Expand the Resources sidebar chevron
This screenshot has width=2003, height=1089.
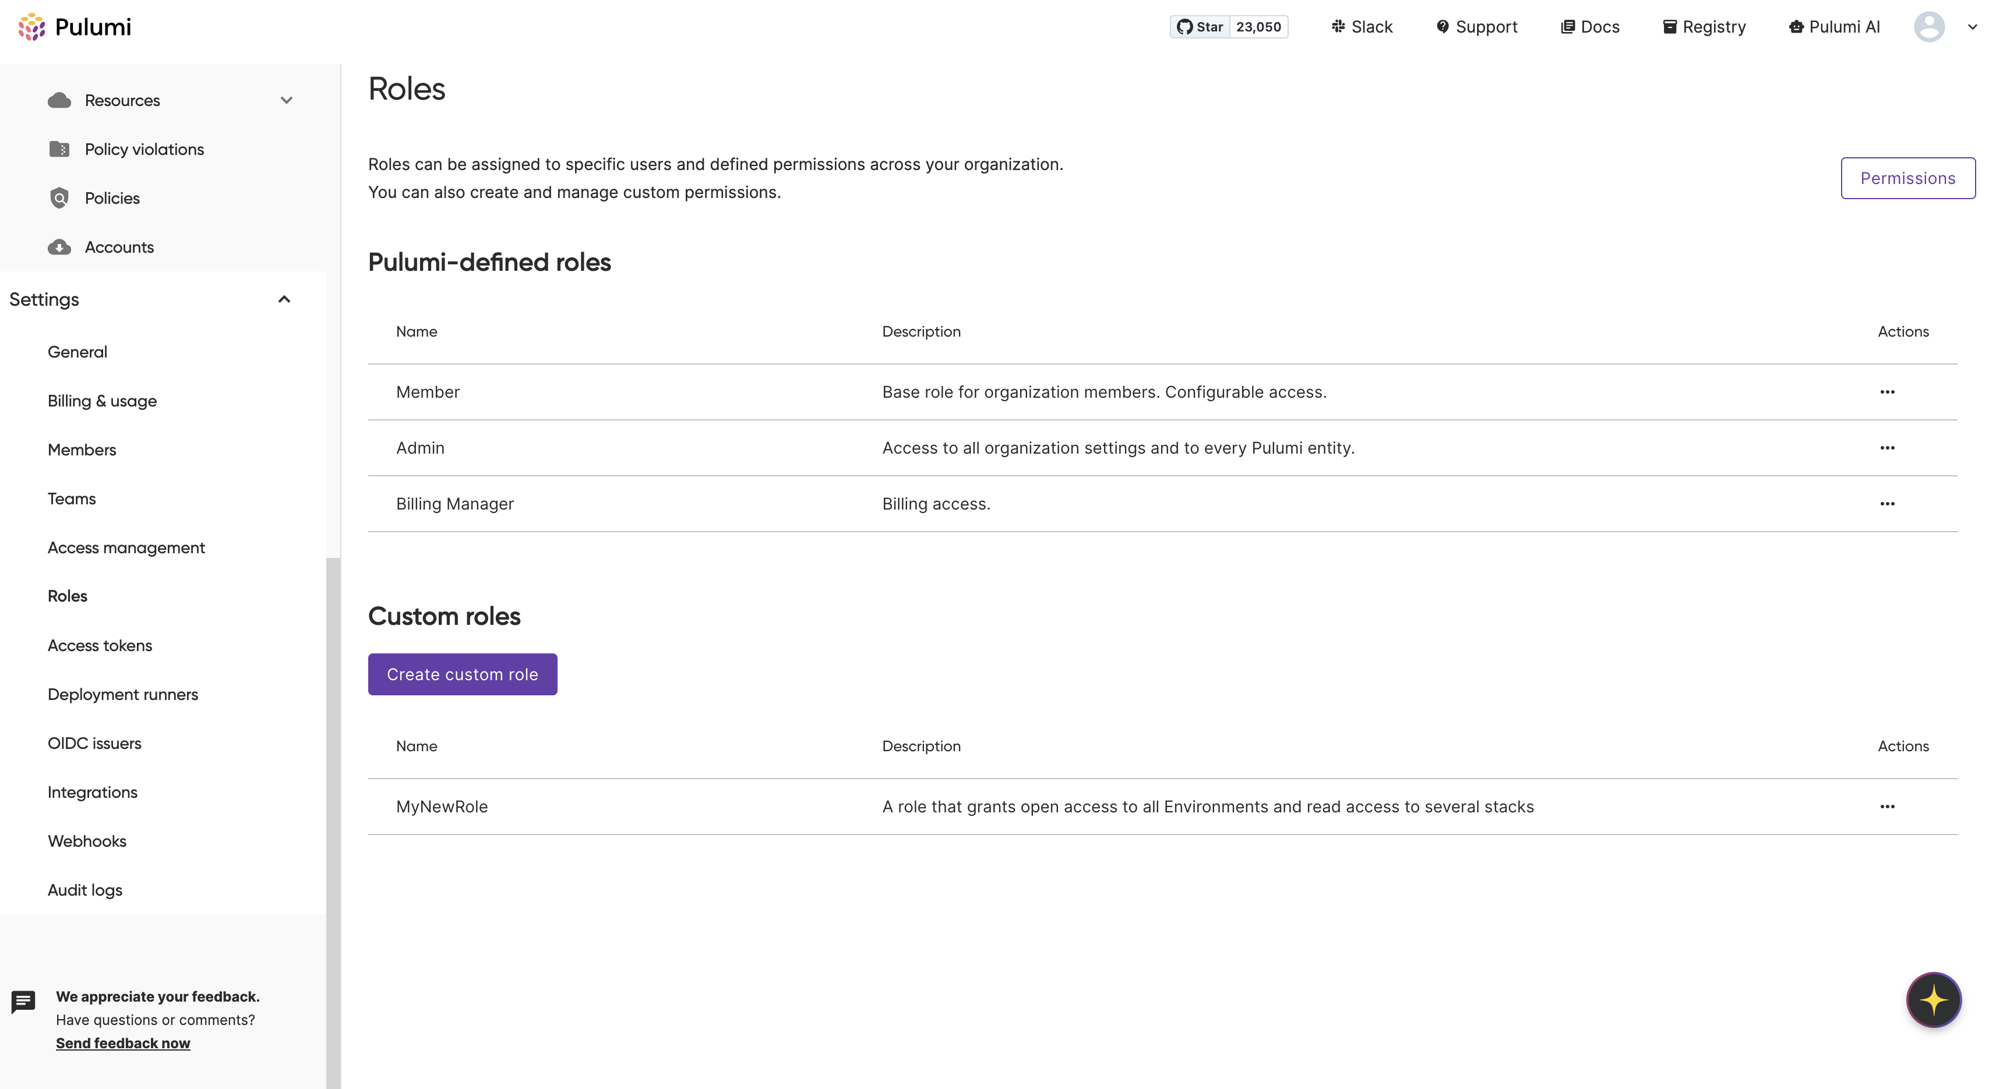tap(286, 100)
